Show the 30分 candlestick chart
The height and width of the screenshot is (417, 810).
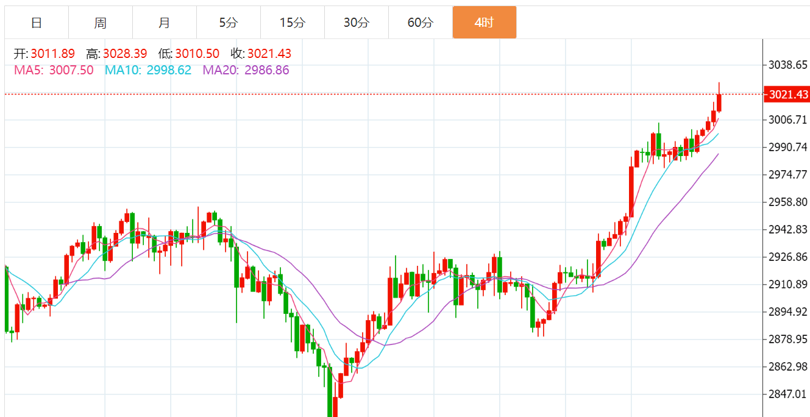click(x=357, y=23)
